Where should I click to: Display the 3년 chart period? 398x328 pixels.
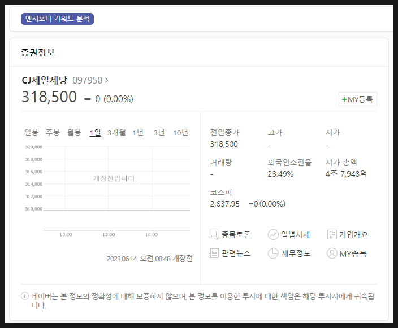[159, 133]
